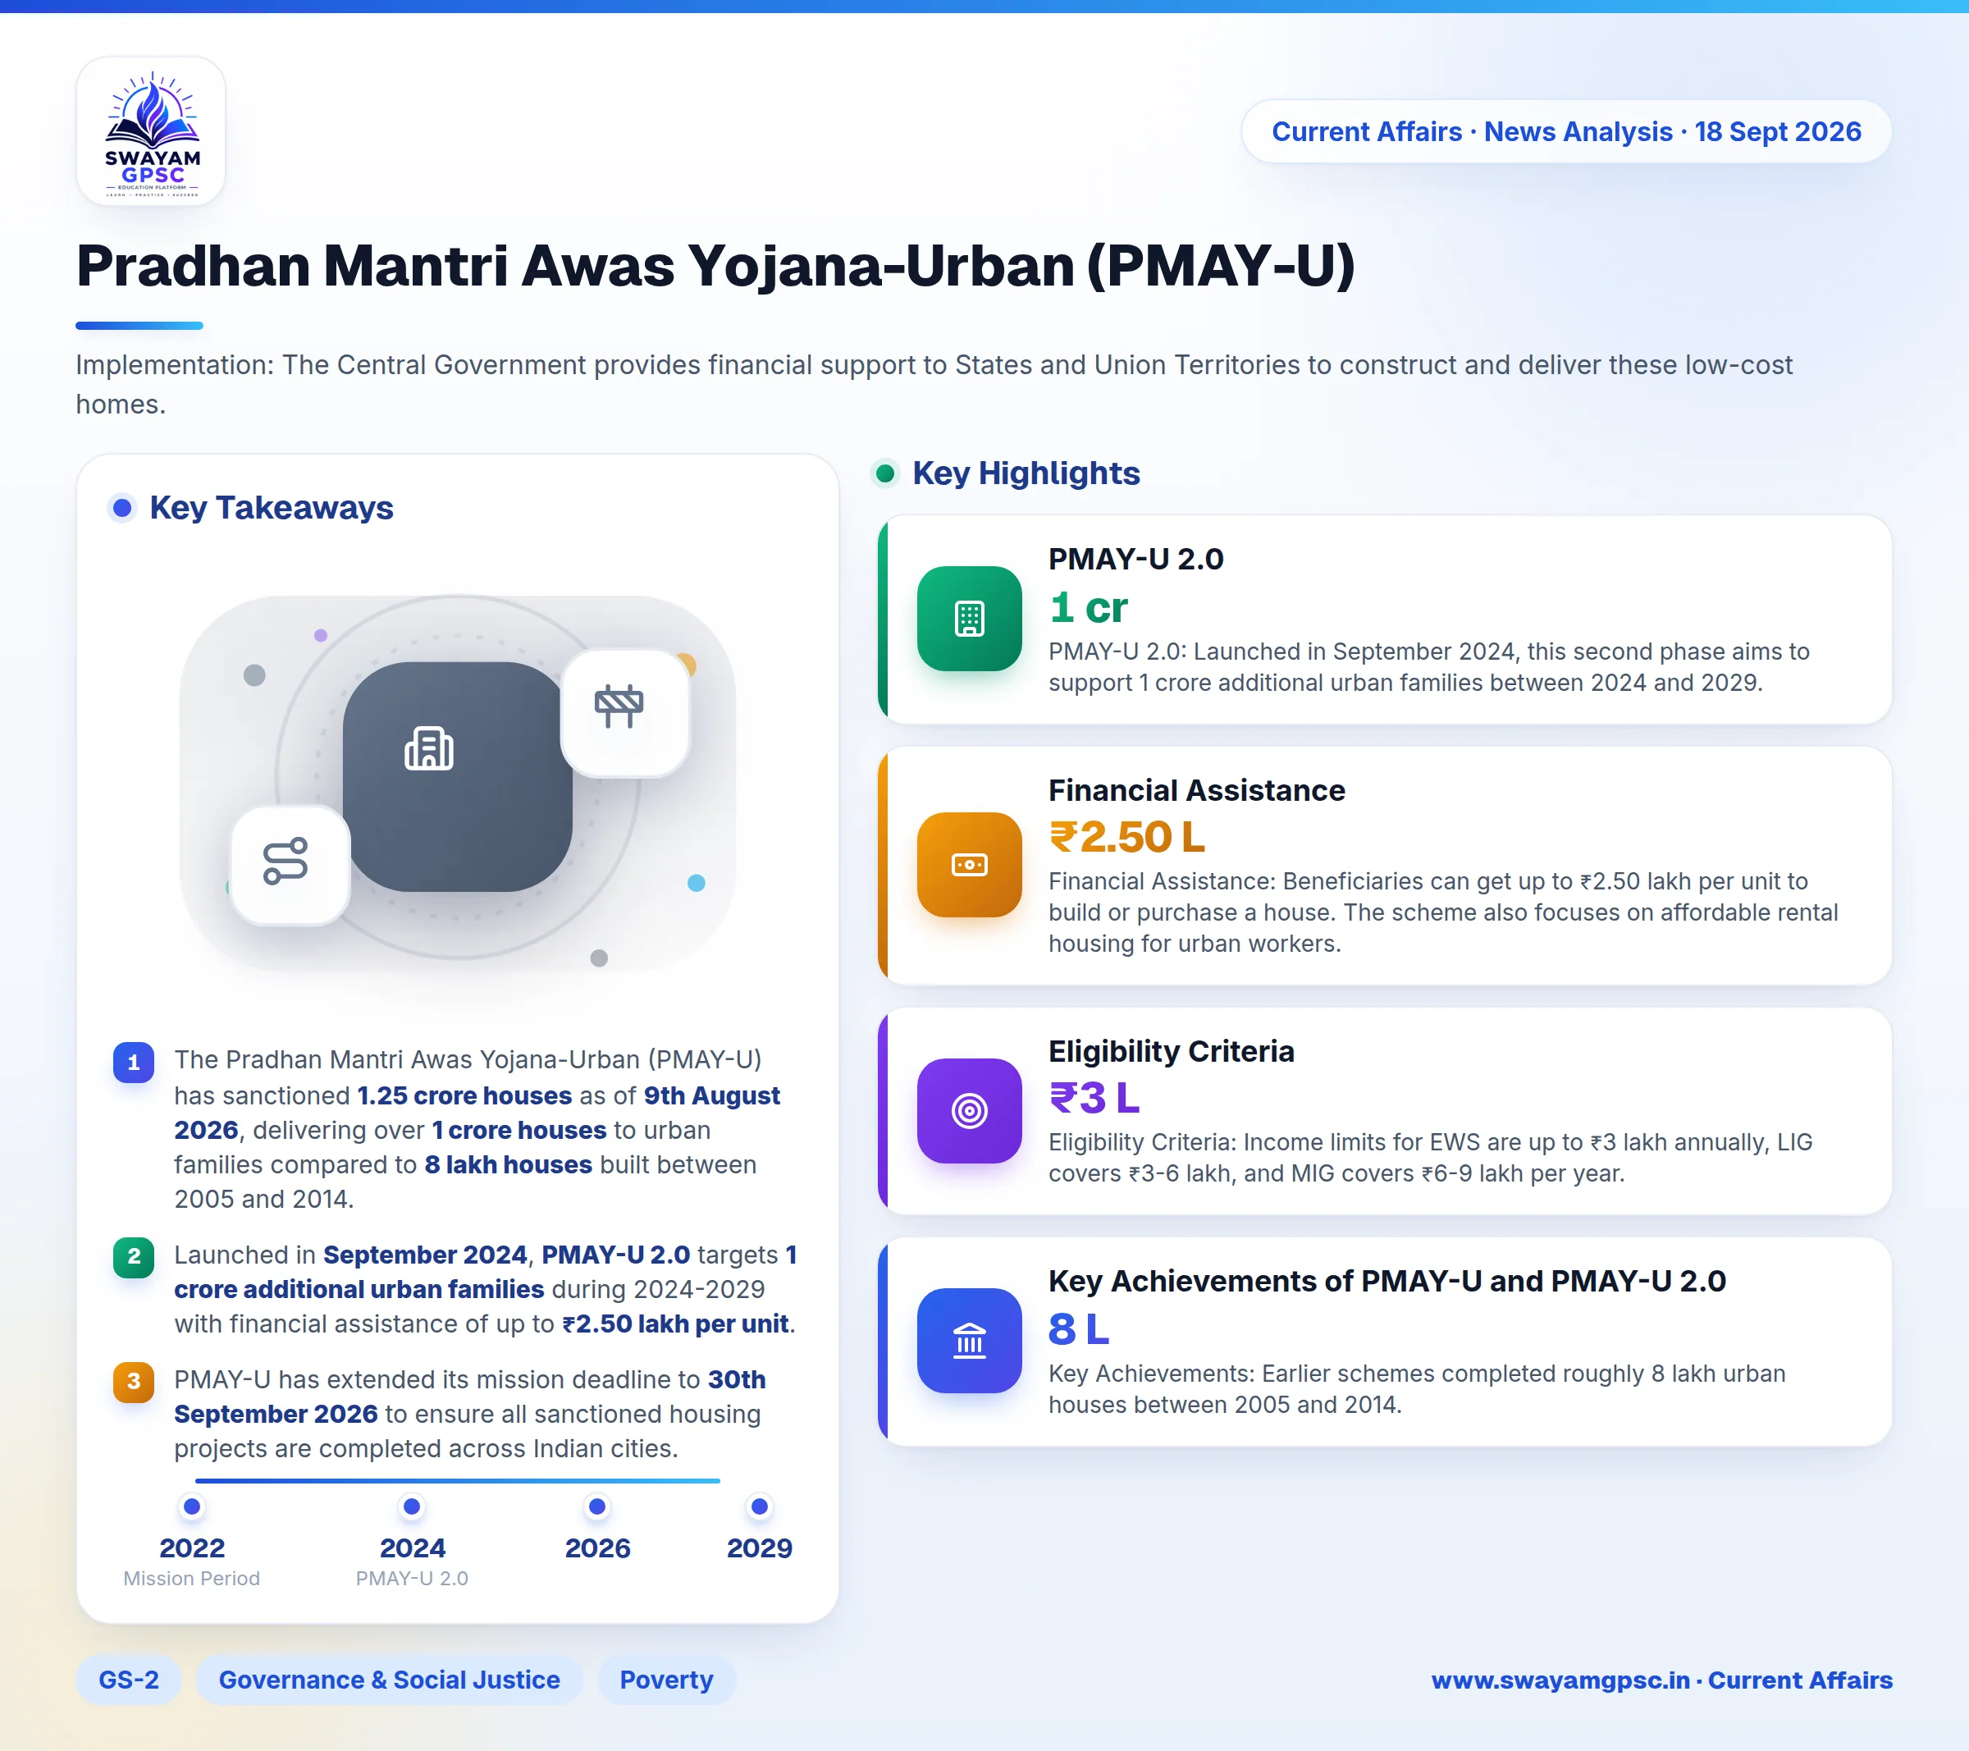Click the '8 lakh houses' highlighted text
This screenshot has height=1751, width=1969.
508,1165
